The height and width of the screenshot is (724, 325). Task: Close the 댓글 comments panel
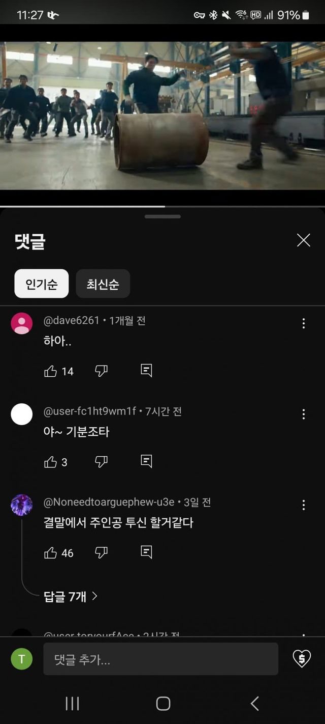tap(304, 240)
